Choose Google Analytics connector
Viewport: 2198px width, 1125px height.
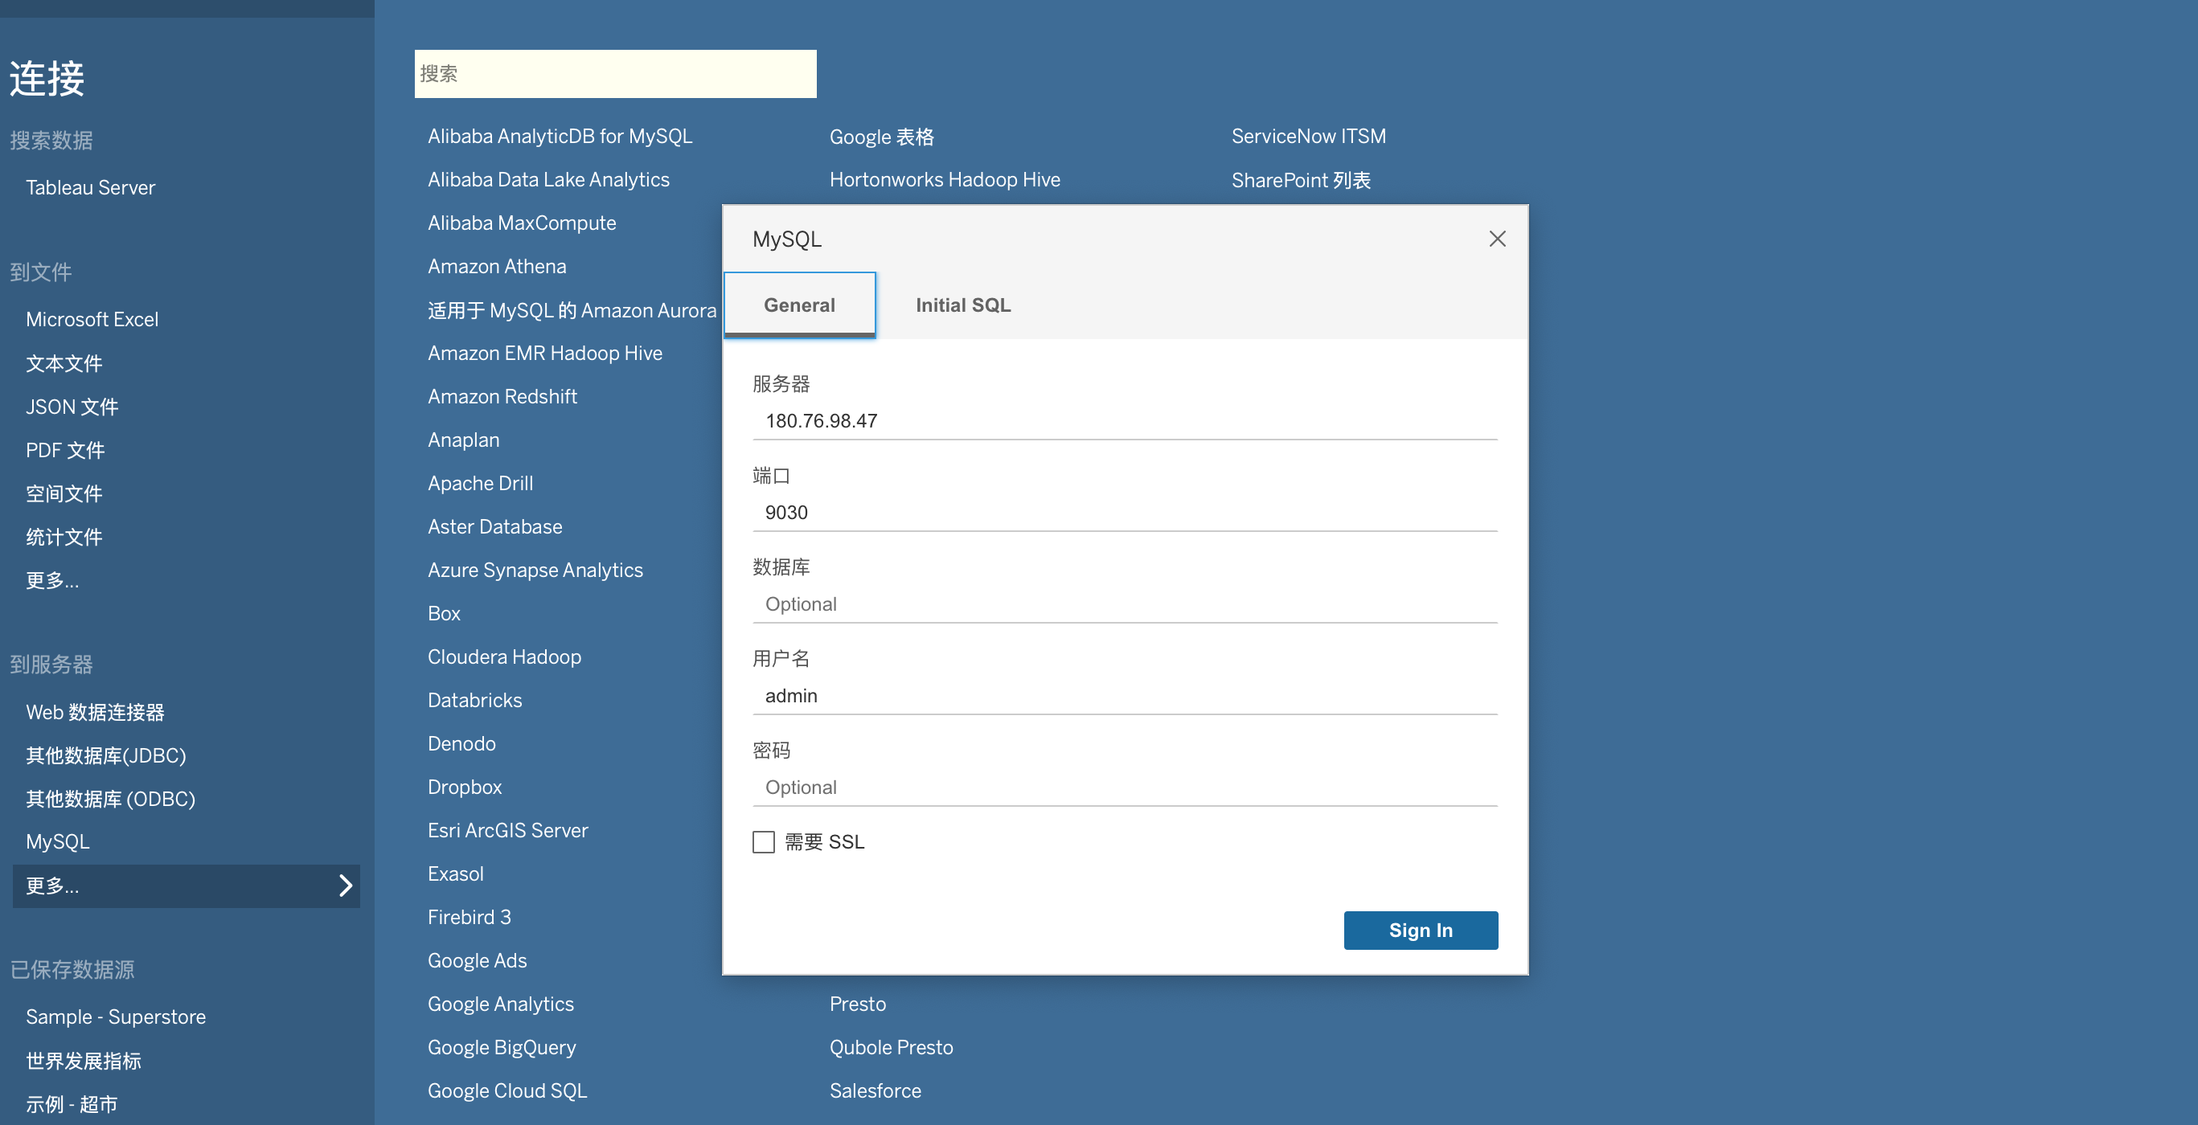pos(500,1004)
